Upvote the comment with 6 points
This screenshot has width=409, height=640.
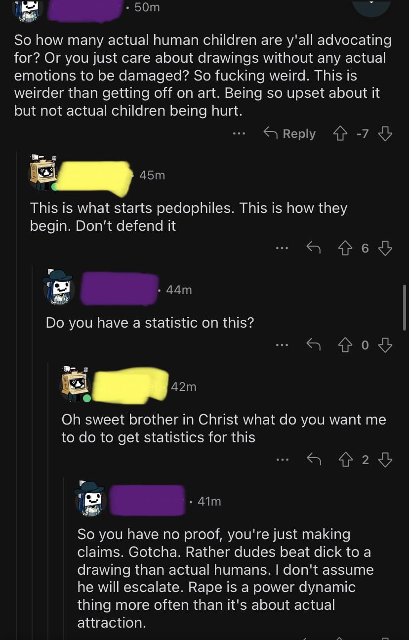tap(345, 248)
